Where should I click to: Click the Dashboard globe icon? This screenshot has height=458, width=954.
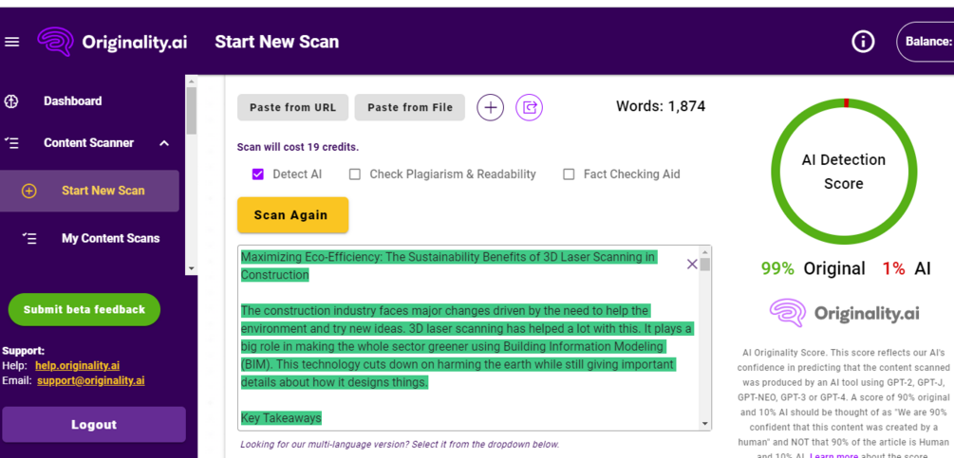pyautogui.click(x=11, y=101)
